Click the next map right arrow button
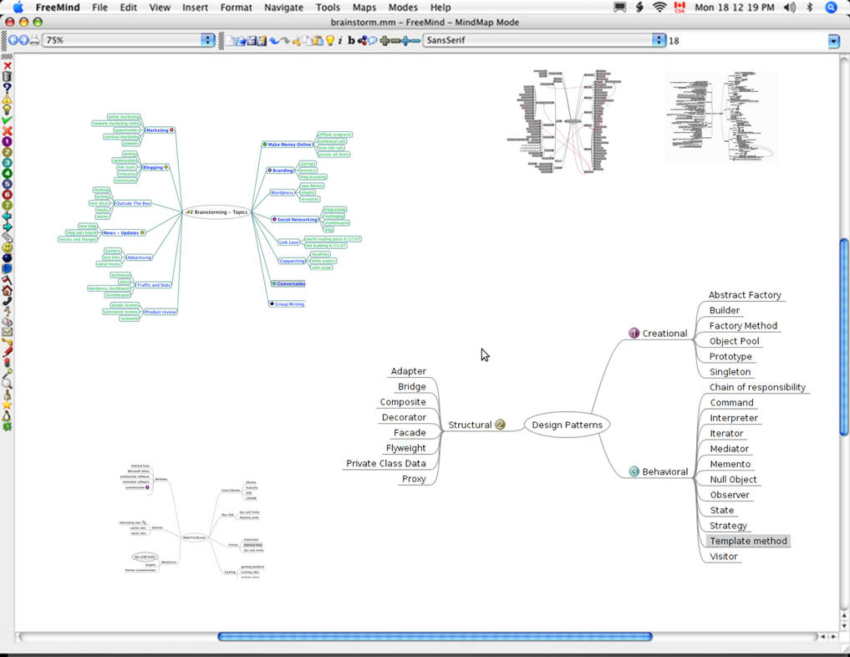Viewport: 850px width, 657px height. [x=24, y=40]
